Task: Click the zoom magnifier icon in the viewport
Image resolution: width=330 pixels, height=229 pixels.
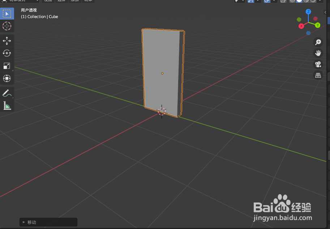Action: click(x=318, y=42)
